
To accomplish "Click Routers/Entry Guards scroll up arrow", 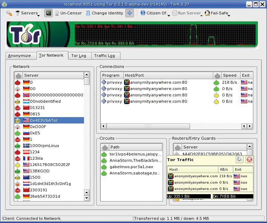I will (249, 146).
